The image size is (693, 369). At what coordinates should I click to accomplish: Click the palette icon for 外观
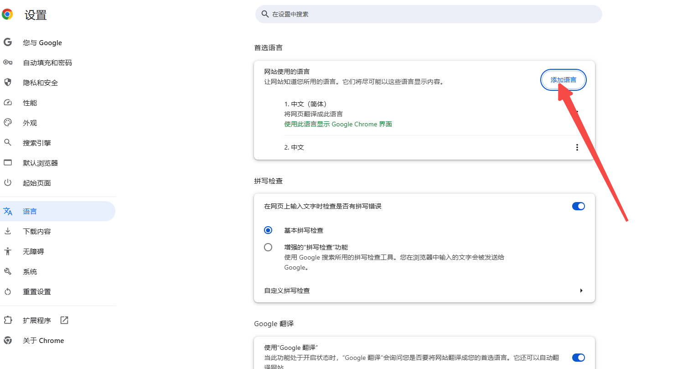(8, 123)
